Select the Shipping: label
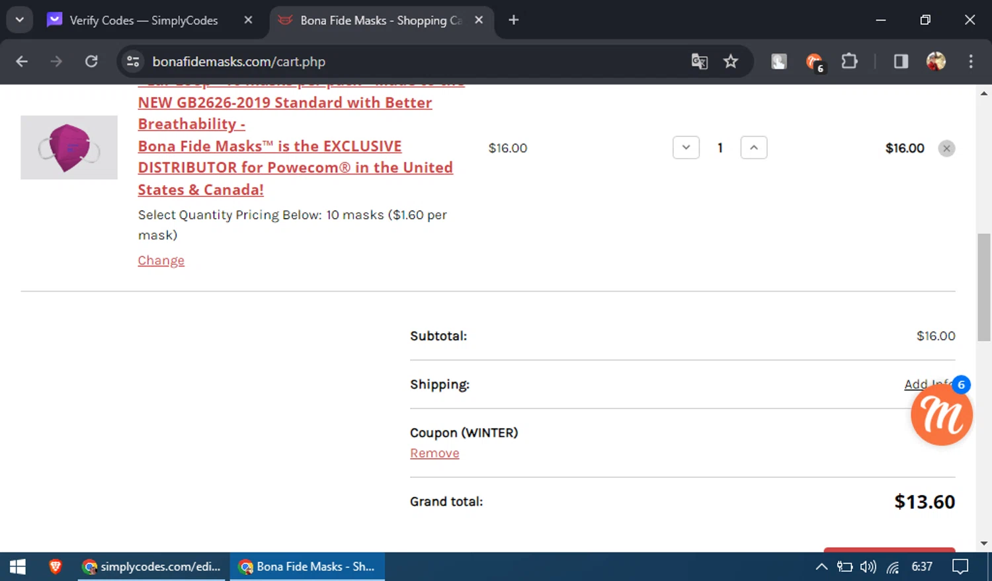This screenshot has height=581, width=992. pyautogui.click(x=440, y=385)
